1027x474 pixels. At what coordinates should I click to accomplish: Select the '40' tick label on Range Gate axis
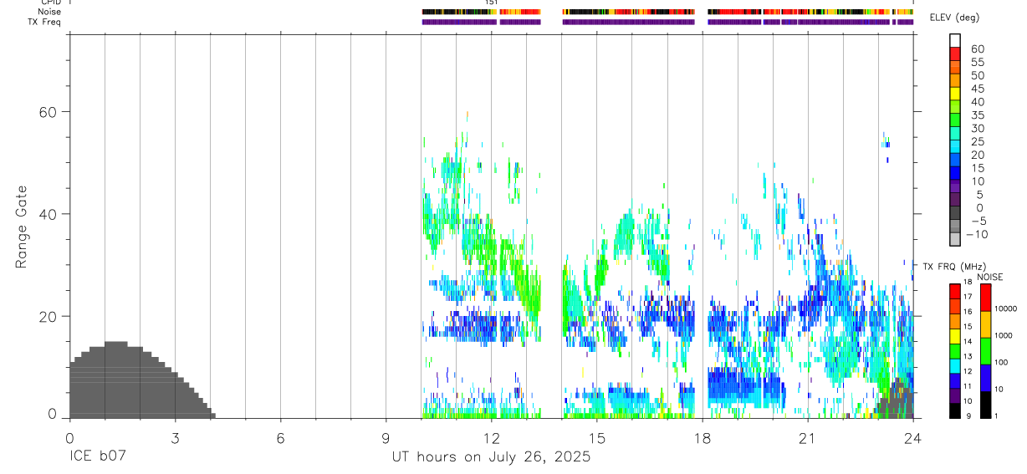[x=49, y=214]
